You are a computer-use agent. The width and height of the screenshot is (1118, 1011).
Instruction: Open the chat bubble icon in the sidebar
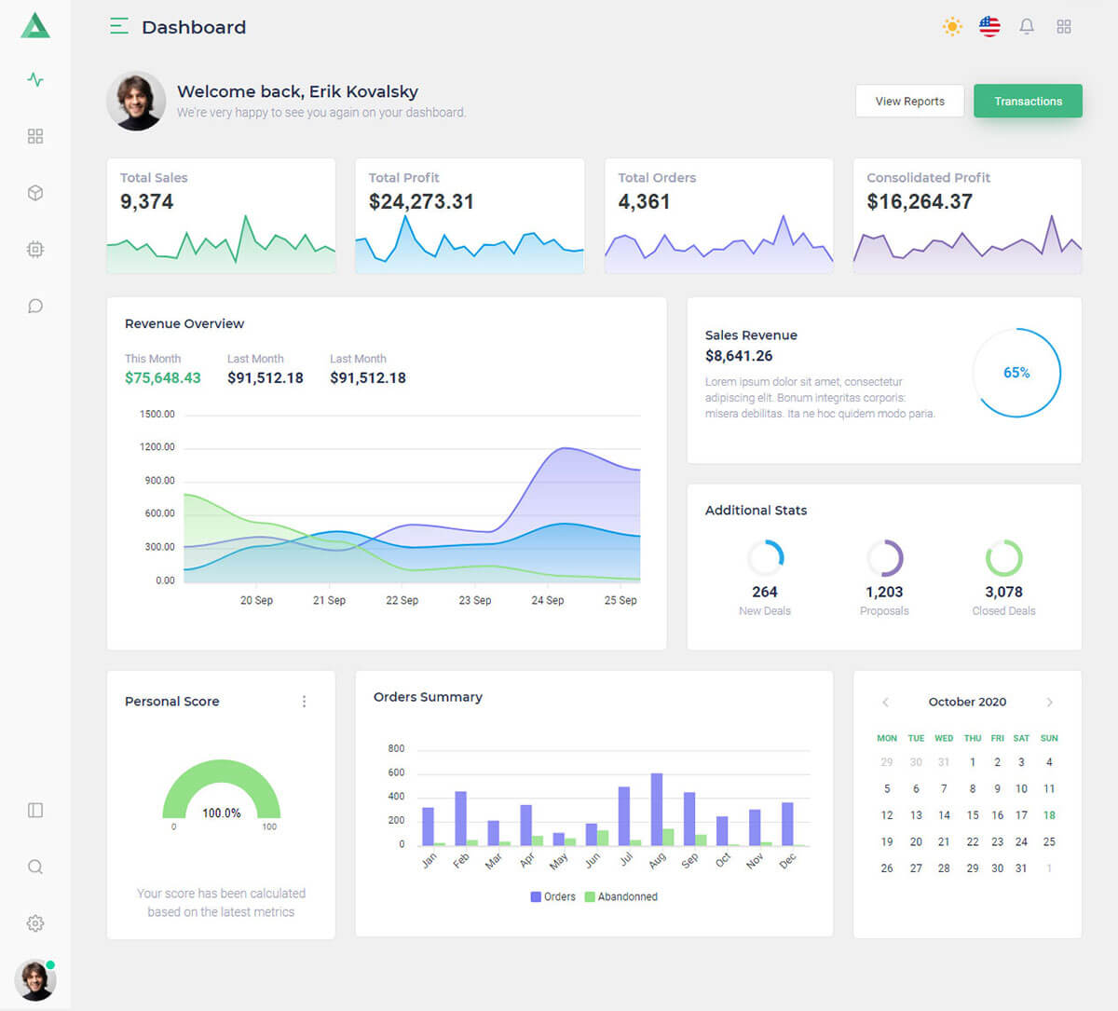pos(35,307)
